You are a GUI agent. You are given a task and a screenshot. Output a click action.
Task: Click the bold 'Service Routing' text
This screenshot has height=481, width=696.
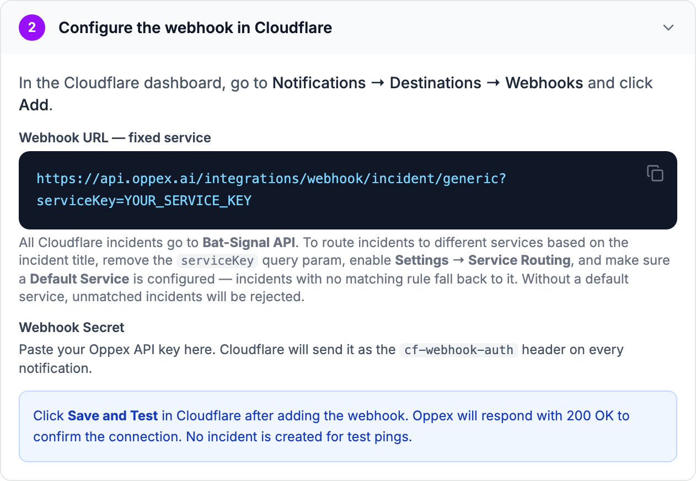[x=520, y=260]
